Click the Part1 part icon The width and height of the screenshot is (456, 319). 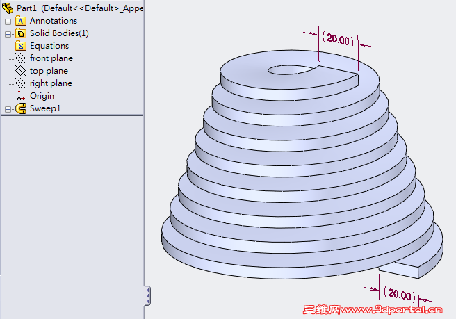pos(8,8)
